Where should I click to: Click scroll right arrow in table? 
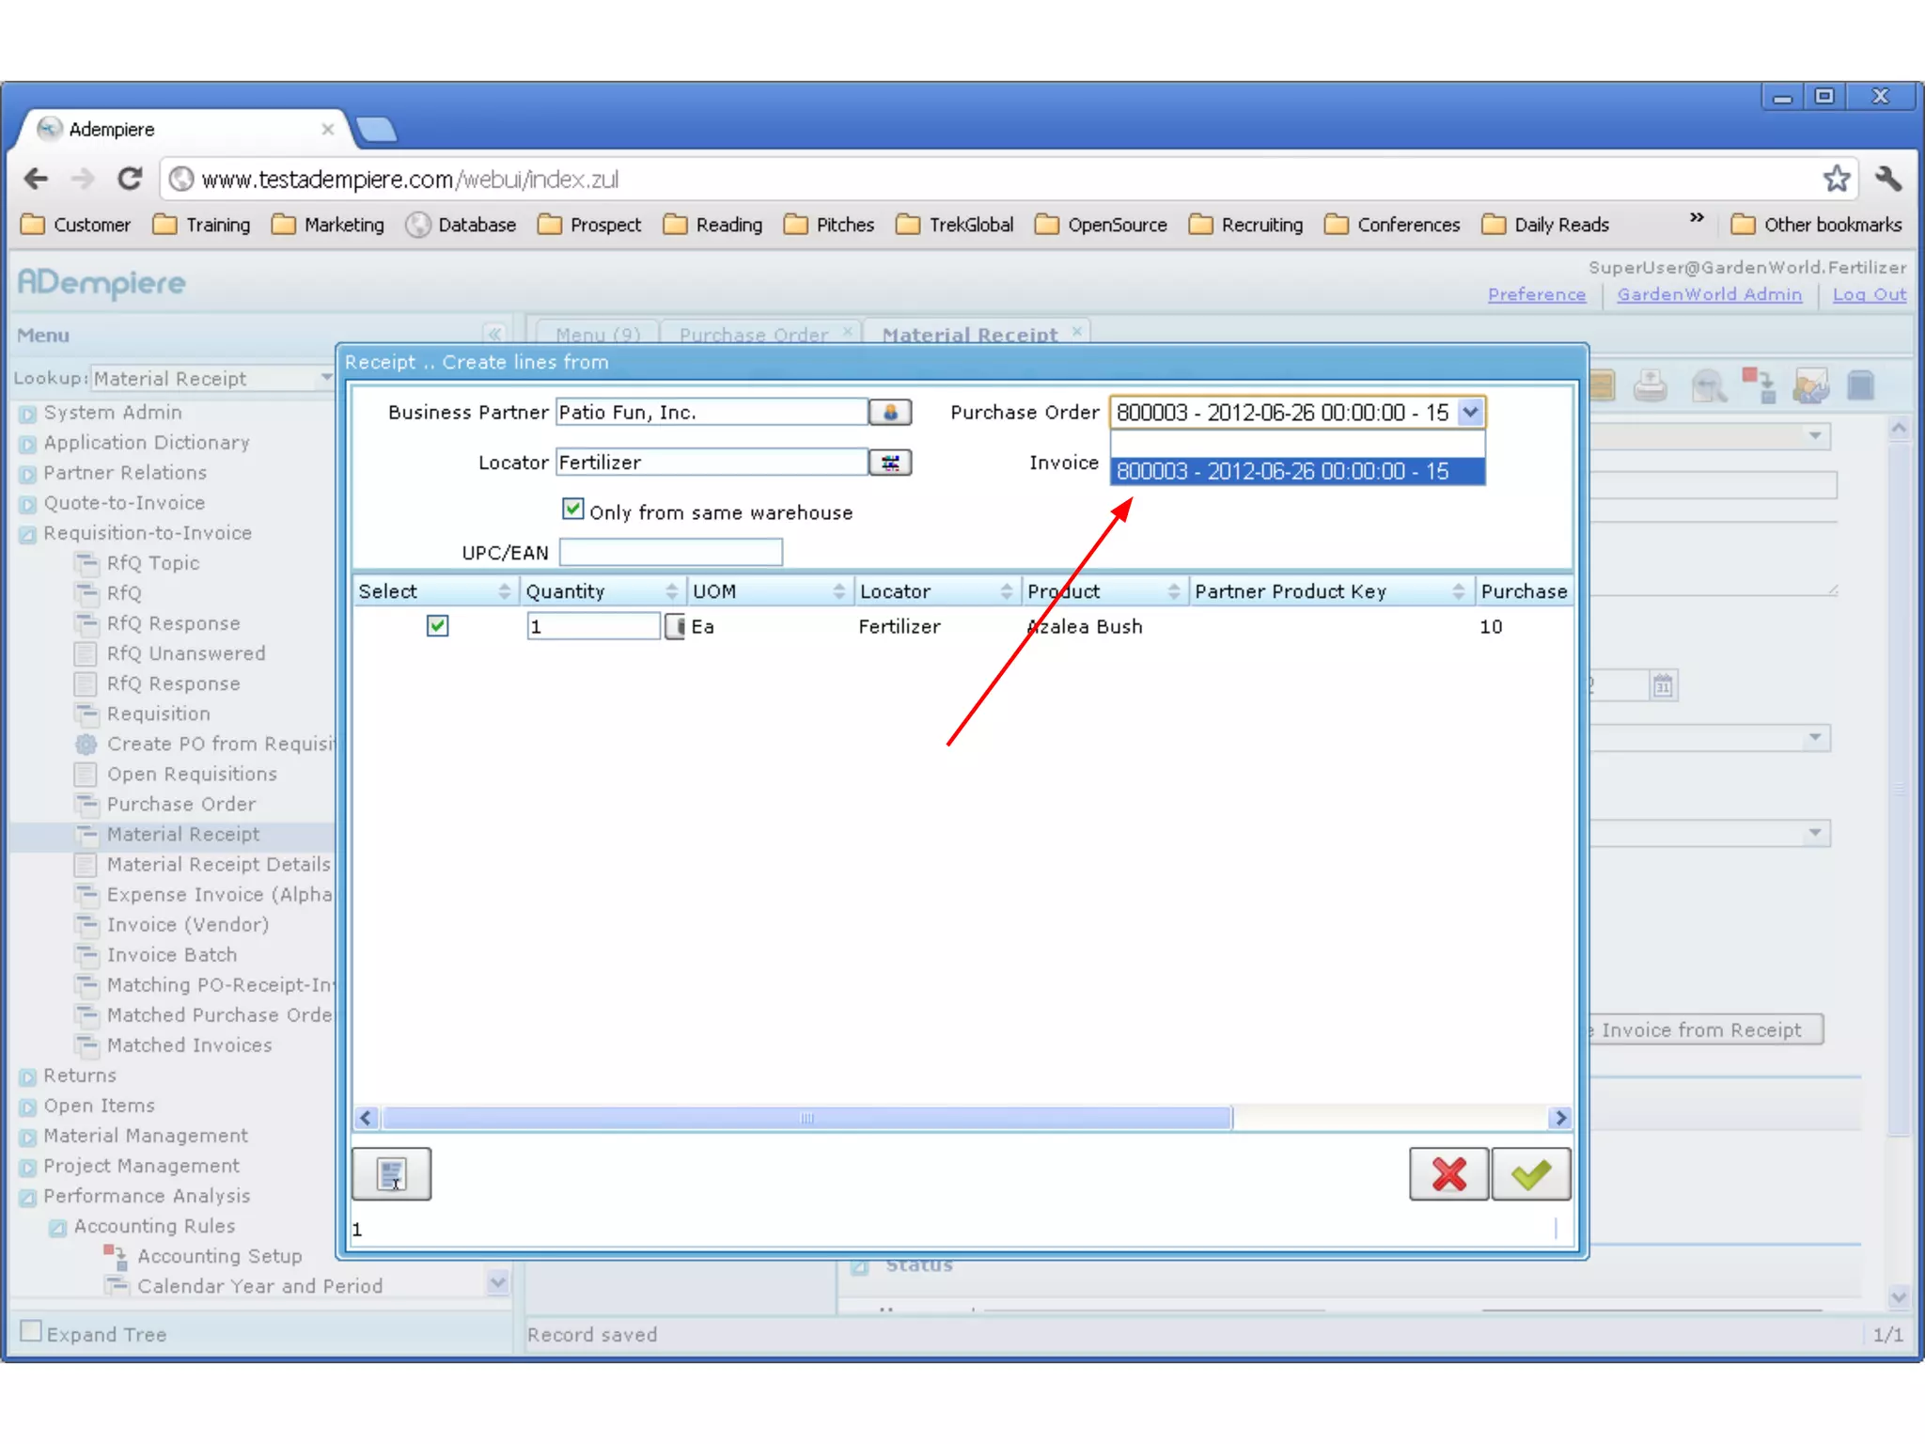[x=1560, y=1118]
